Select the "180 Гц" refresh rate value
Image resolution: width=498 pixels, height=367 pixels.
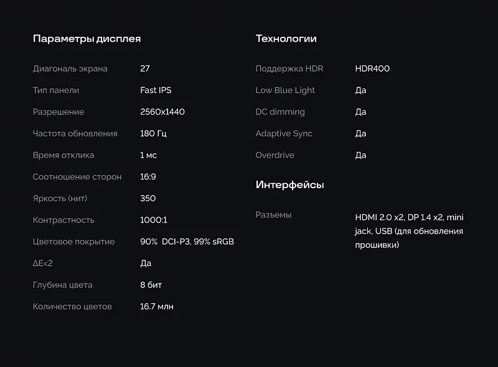tap(153, 133)
